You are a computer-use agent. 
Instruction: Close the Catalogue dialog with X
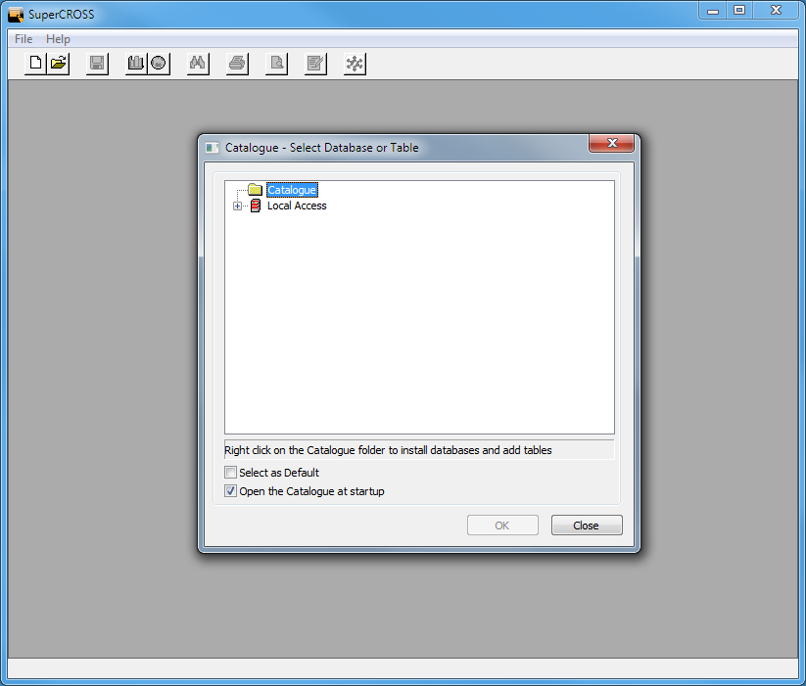tap(613, 144)
